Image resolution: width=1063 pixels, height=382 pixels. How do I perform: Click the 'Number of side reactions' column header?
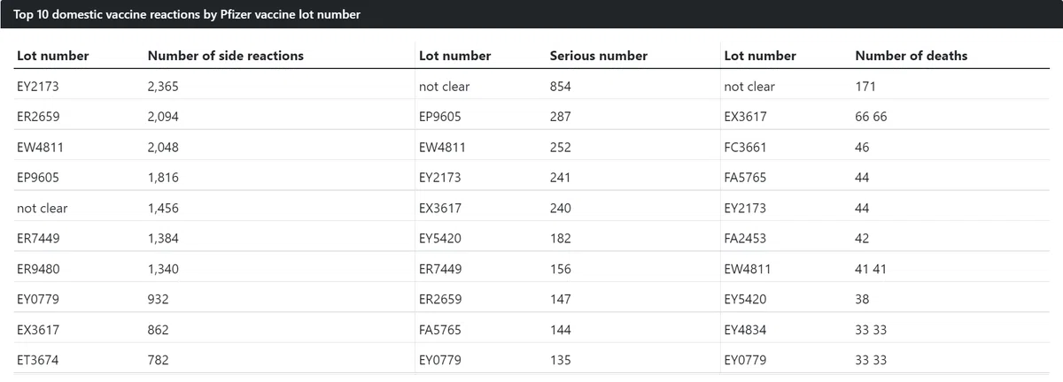pyautogui.click(x=225, y=56)
